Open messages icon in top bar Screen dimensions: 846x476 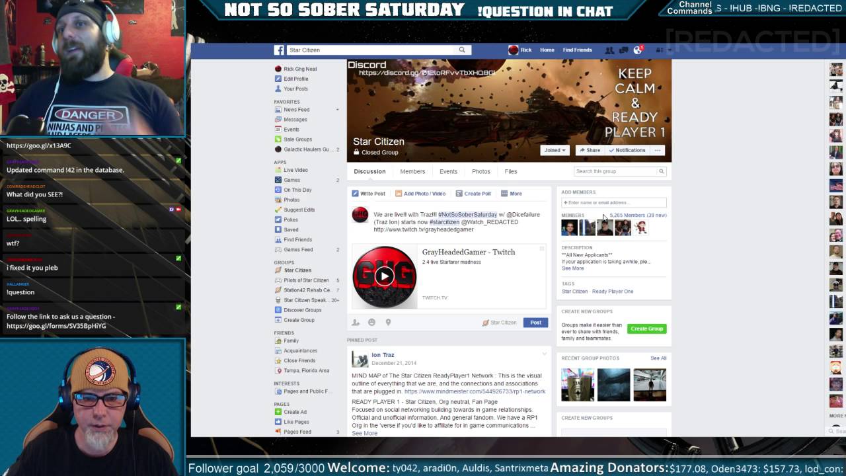(x=624, y=50)
